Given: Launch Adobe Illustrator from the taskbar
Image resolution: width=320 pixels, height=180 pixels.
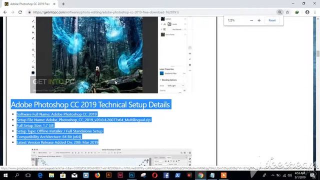Looking at the screenshot, I should 109,175.
